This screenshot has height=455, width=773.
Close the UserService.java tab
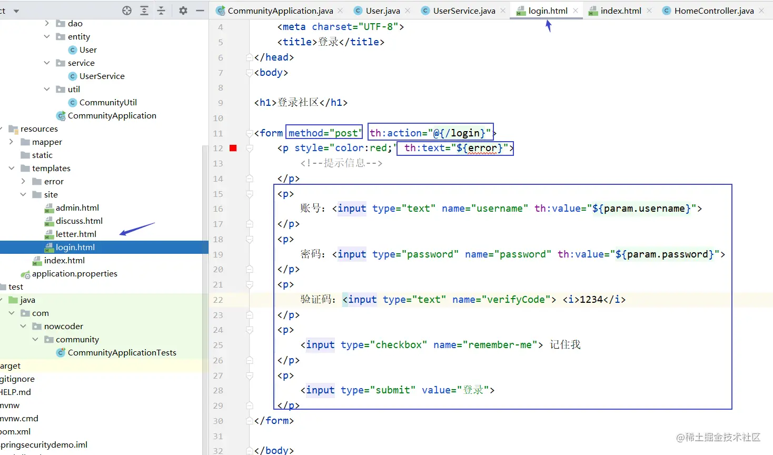(x=503, y=11)
